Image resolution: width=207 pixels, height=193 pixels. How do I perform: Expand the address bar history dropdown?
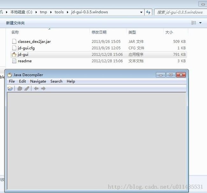point(141,12)
